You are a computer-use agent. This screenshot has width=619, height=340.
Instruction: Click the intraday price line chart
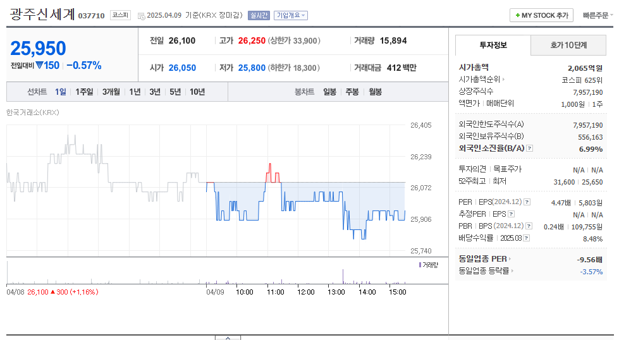pyautogui.click(x=206, y=190)
